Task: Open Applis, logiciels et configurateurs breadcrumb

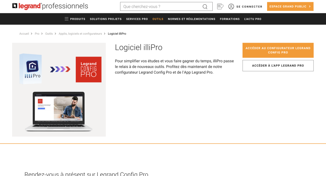Action: [x=80, y=34]
